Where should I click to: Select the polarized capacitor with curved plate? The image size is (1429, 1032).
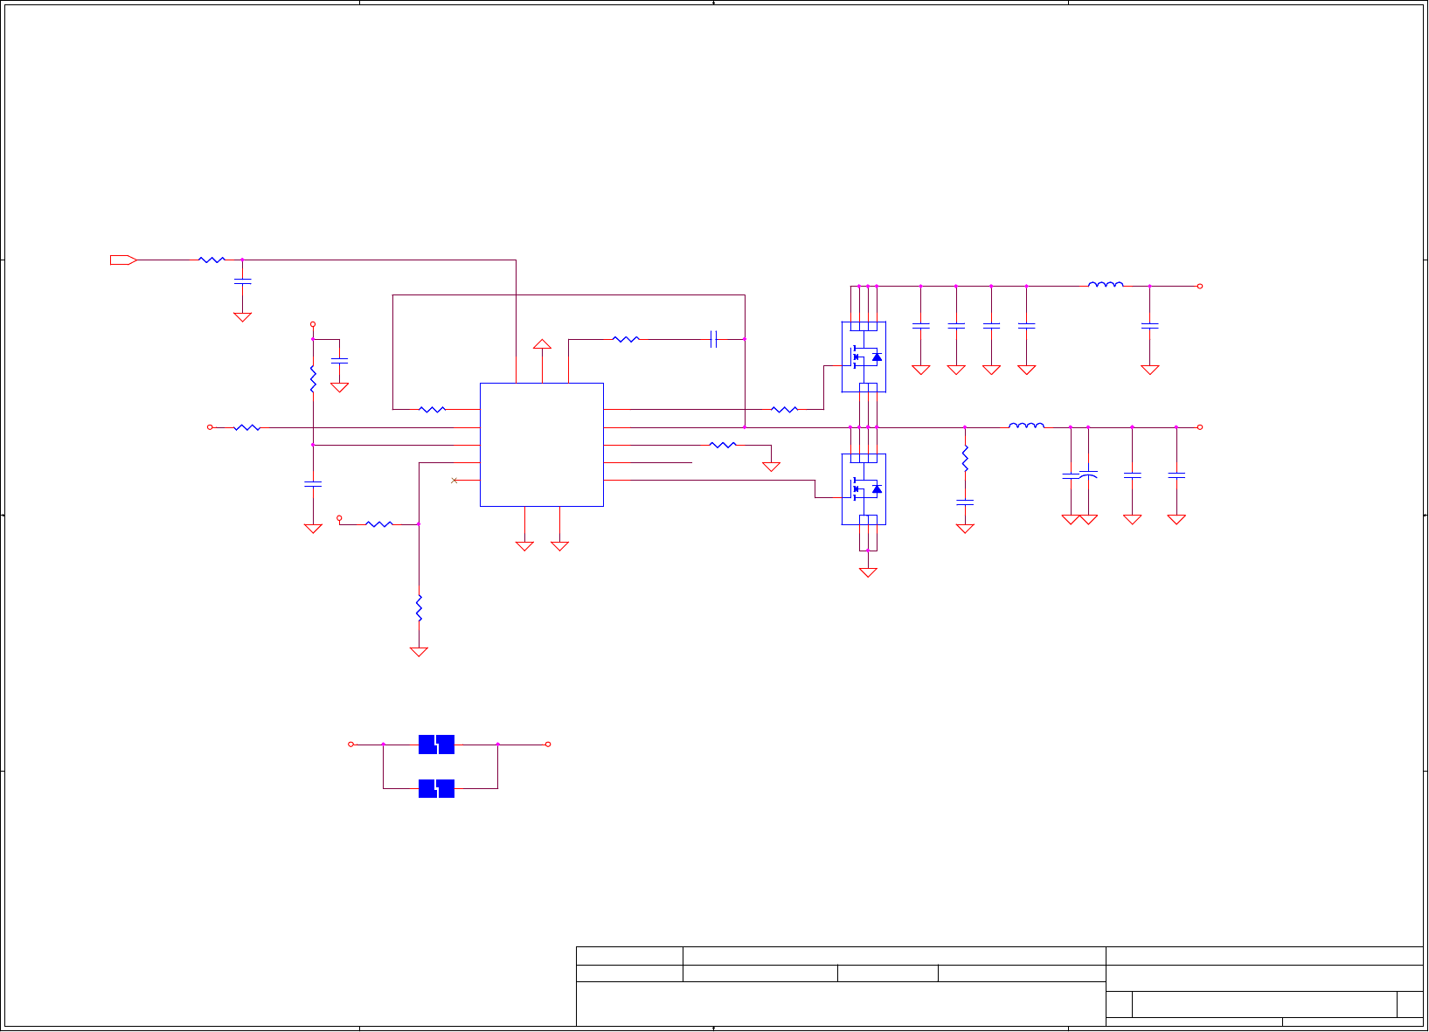tap(1088, 474)
